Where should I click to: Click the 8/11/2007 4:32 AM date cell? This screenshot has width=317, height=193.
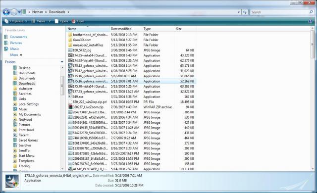click(x=124, y=143)
